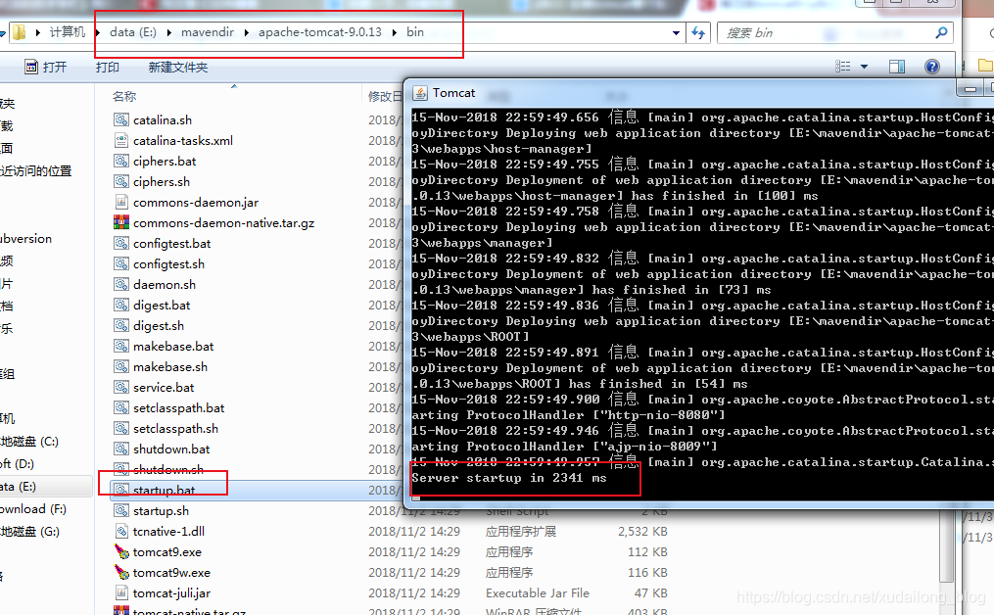The width and height of the screenshot is (994, 615).
Task: Select service.bat file icon
Action: pyautogui.click(x=121, y=387)
